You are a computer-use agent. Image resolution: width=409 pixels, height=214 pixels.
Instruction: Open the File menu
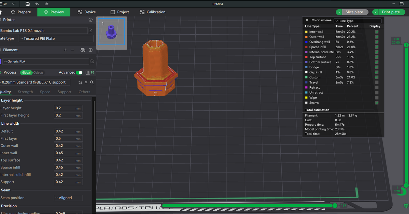[4, 4]
